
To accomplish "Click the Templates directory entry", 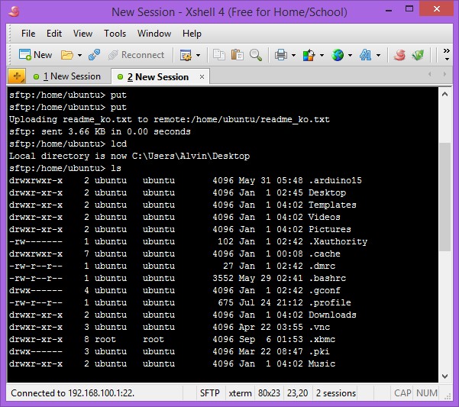I will pyautogui.click(x=332, y=205).
